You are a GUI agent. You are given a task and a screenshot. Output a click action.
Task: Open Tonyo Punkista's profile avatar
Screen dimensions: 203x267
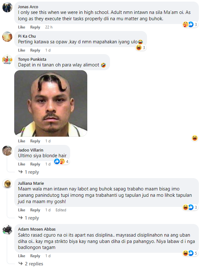click(7, 60)
